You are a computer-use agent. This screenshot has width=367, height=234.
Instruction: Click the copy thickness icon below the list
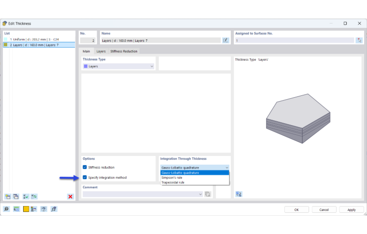click(16, 196)
